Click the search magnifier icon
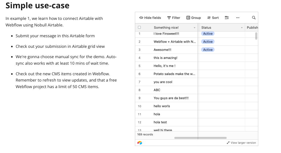The image size is (281, 153). click(254, 18)
